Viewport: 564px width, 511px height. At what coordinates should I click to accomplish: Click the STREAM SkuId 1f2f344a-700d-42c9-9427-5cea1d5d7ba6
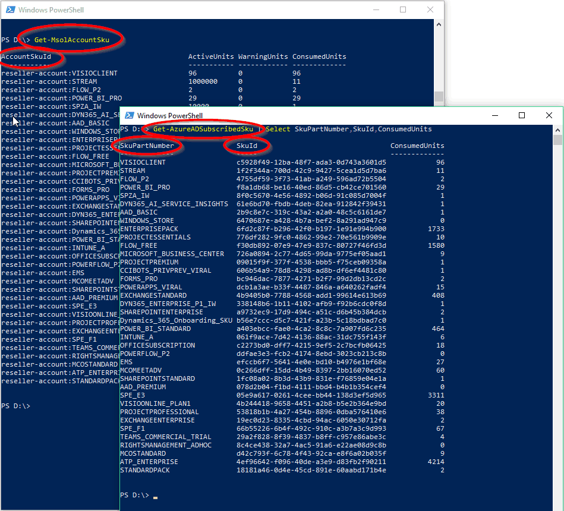pyautogui.click(x=311, y=171)
